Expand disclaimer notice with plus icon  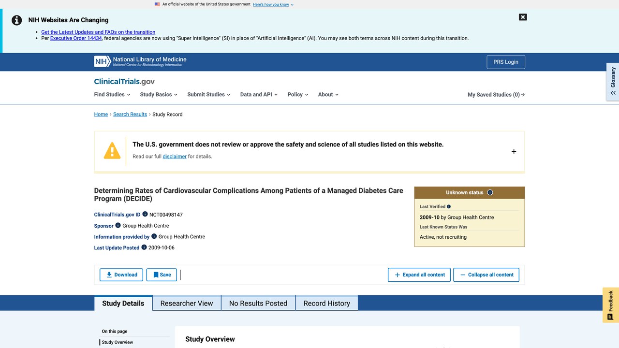514,151
